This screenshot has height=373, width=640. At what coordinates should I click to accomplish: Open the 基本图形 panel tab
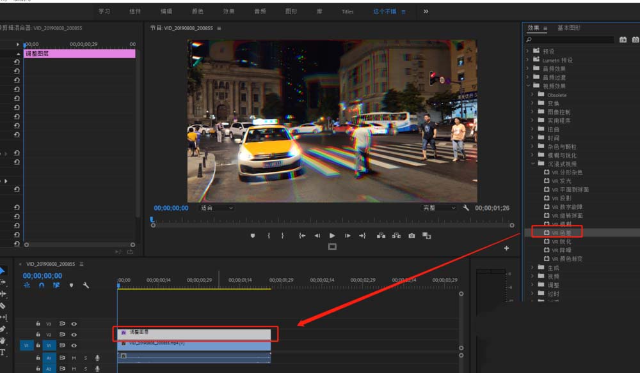tap(569, 28)
